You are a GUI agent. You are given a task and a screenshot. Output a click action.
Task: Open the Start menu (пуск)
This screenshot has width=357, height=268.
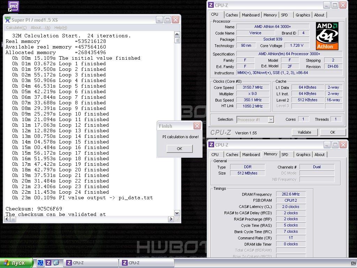click(16, 263)
